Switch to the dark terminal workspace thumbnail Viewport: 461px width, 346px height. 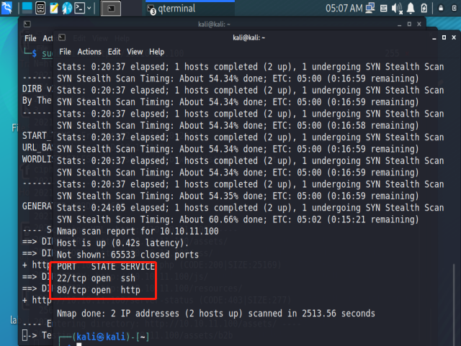tap(111, 9)
